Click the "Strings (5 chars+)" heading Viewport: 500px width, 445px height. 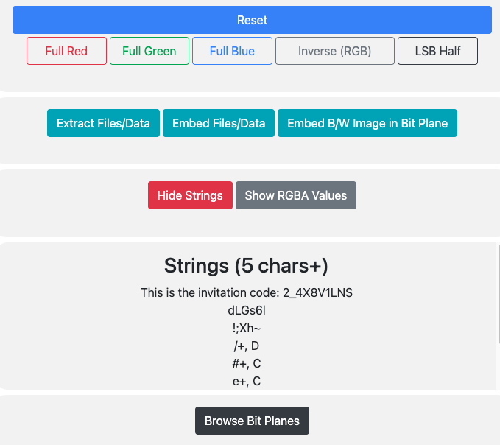tap(247, 266)
